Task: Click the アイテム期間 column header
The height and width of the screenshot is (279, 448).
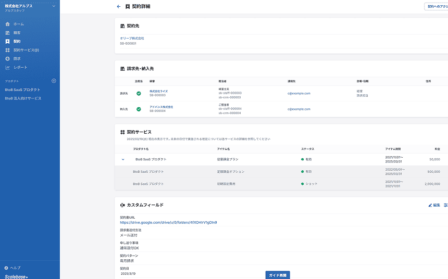Action: click(393, 149)
